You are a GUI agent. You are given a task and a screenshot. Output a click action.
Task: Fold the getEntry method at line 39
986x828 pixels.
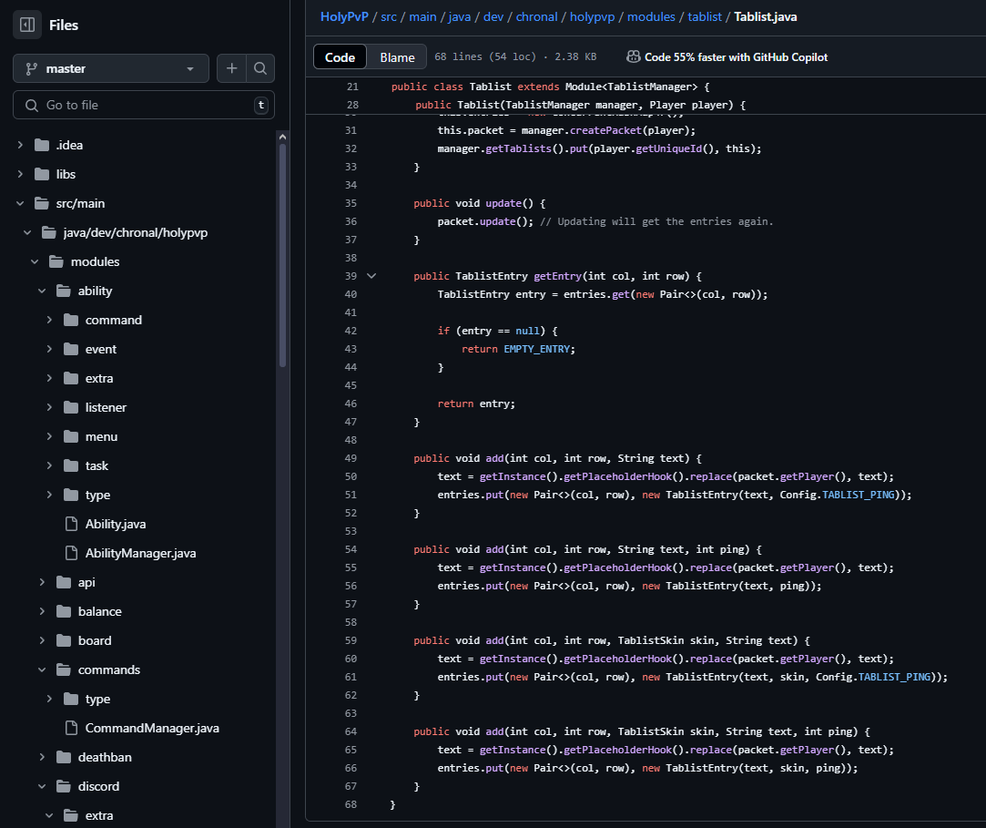(x=371, y=276)
